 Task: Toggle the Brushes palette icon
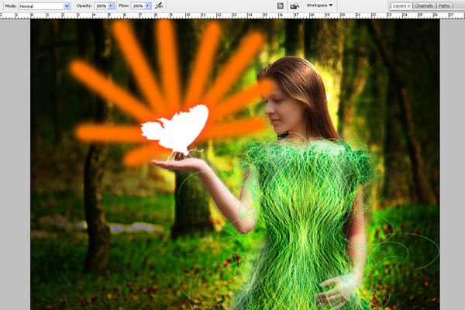click(x=280, y=5)
